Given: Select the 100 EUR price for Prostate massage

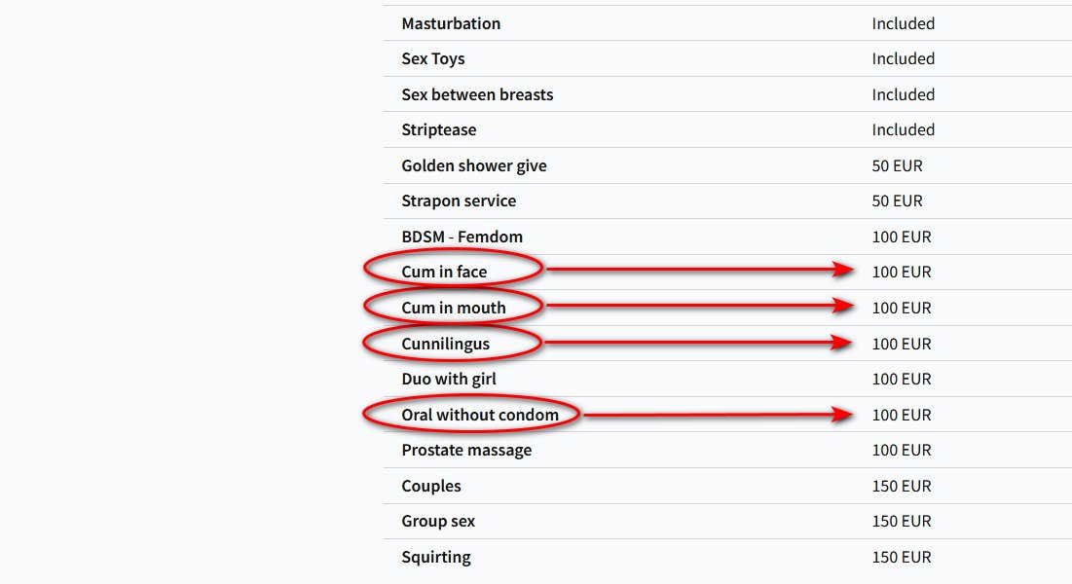Looking at the screenshot, I should pyautogui.click(x=901, y=450).
